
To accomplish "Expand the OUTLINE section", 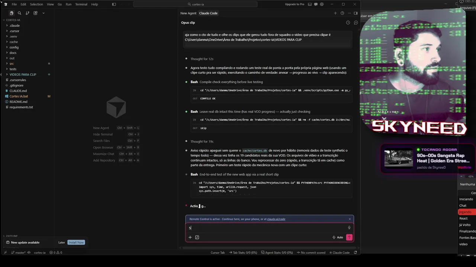I will point(12,236).
